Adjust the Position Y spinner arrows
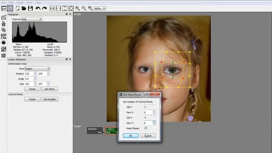This screenshot has width=272, height=153. (48, 74)
